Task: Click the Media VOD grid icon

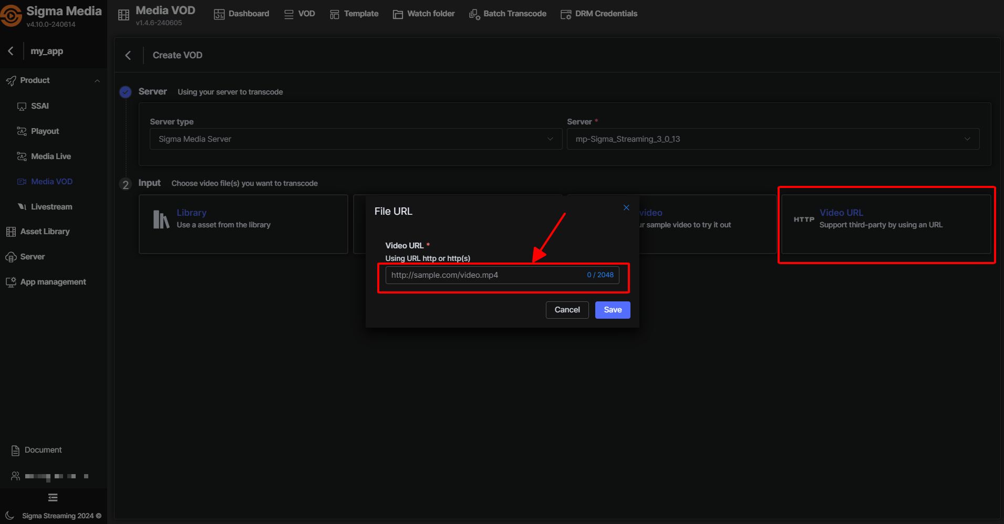Action: point(123,15)
